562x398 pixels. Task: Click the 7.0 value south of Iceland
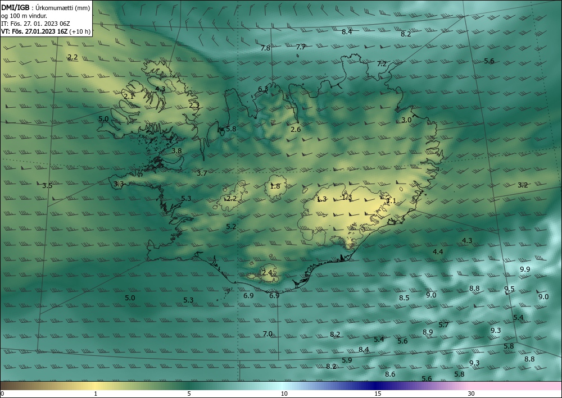268,334
